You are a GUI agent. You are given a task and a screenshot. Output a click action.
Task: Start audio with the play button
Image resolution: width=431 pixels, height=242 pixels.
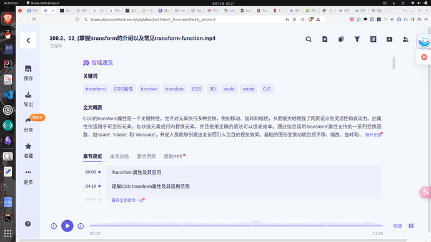point(67,226)
